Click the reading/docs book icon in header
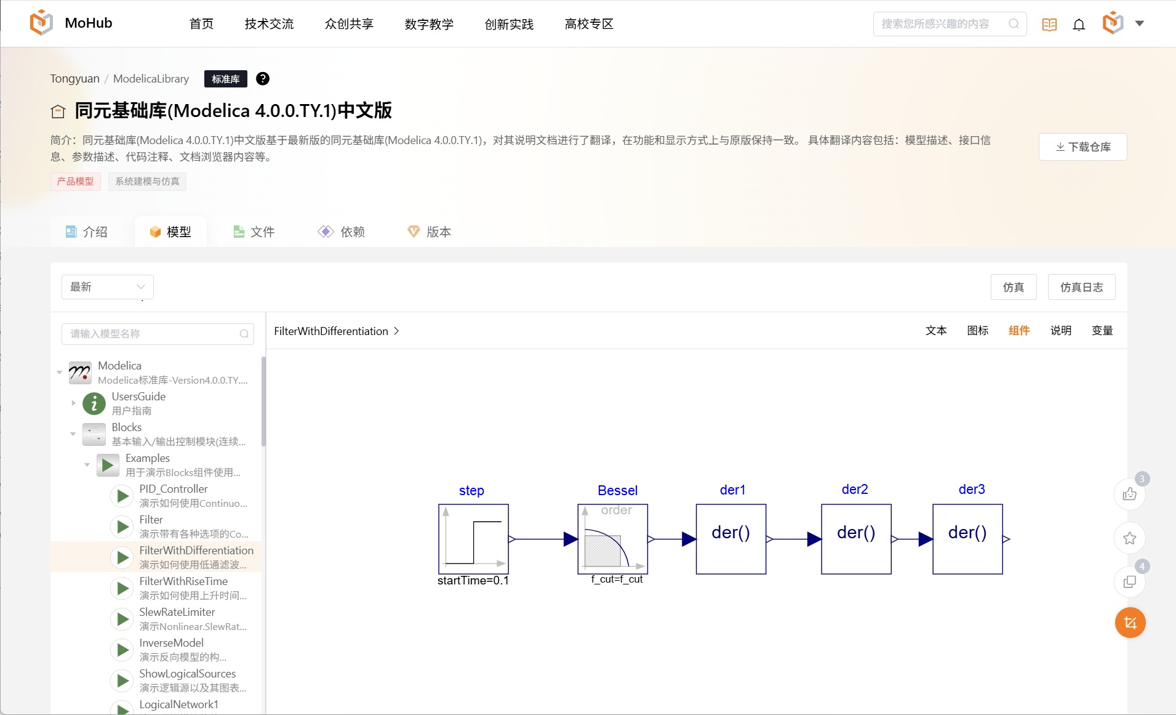The width and height of the screenshot is (1176, 715). point(1049,23)
